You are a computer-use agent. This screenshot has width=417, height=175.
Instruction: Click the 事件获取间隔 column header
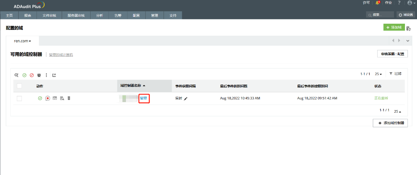coord(185,86)
